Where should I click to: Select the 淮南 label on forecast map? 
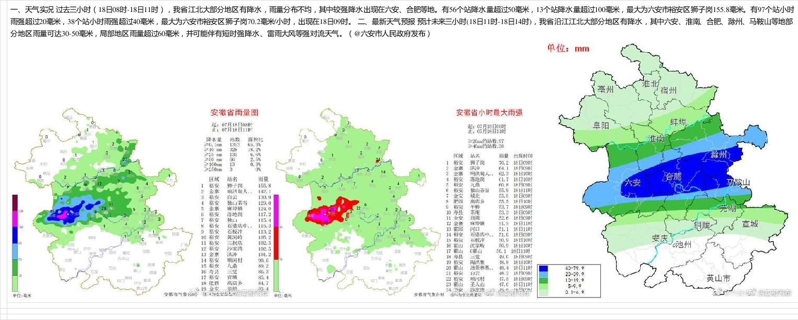coord(656,139)
